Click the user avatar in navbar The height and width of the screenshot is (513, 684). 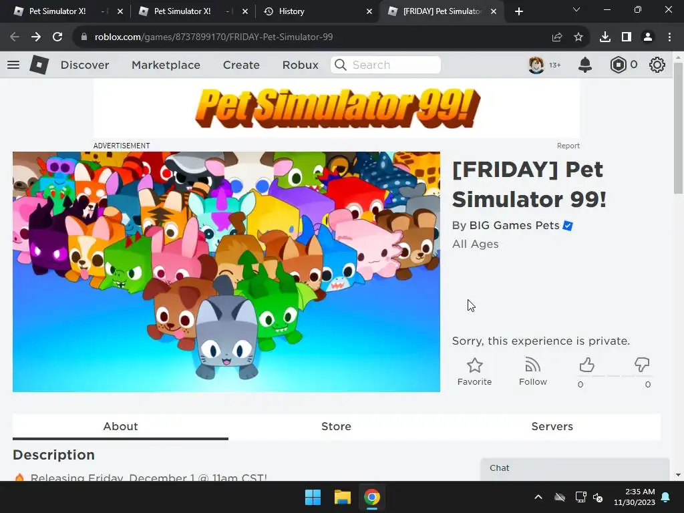536,65
